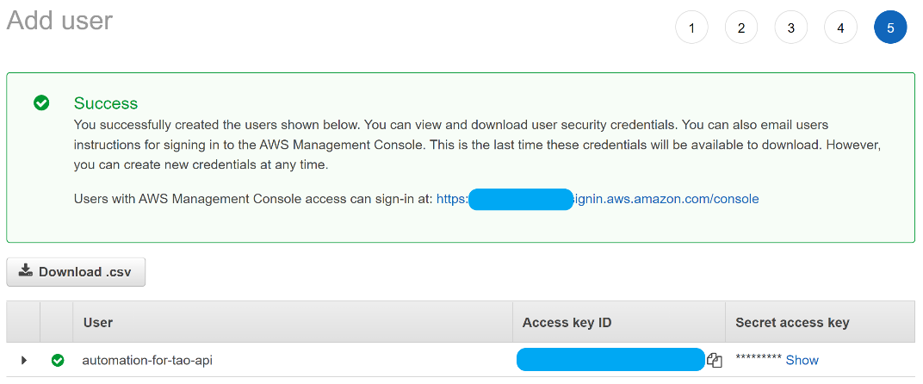Screen dimensions: 923x384
Task: Click the green Success checkmark icon in the banner
Action: 41,103
